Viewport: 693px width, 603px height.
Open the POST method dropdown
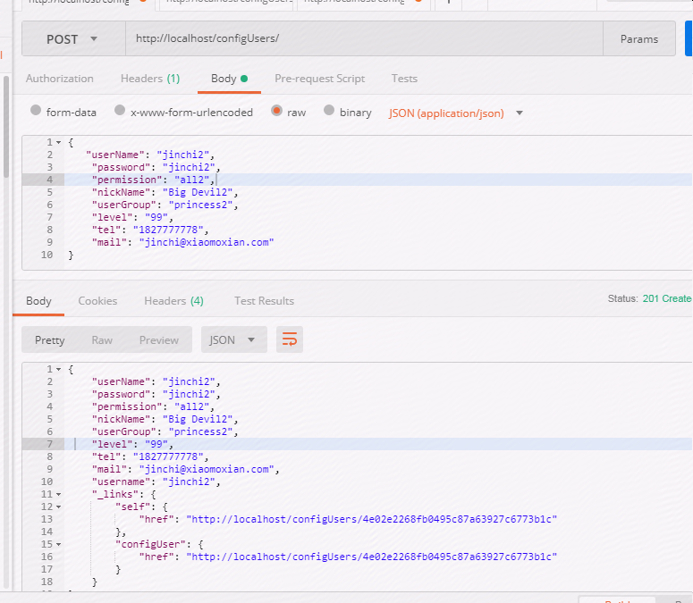pos(73,38)
